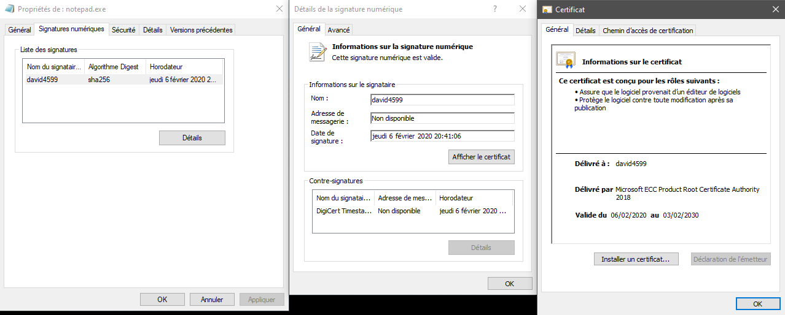Click the certificate icon in Certificat title bar

click(547, 10)
